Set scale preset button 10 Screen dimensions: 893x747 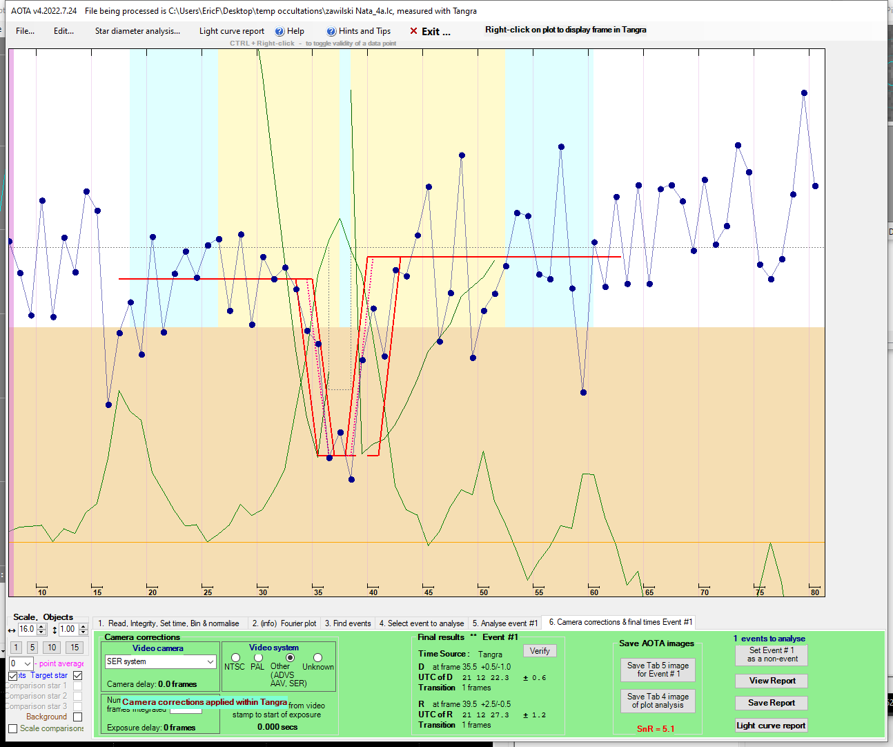(52, 648)
